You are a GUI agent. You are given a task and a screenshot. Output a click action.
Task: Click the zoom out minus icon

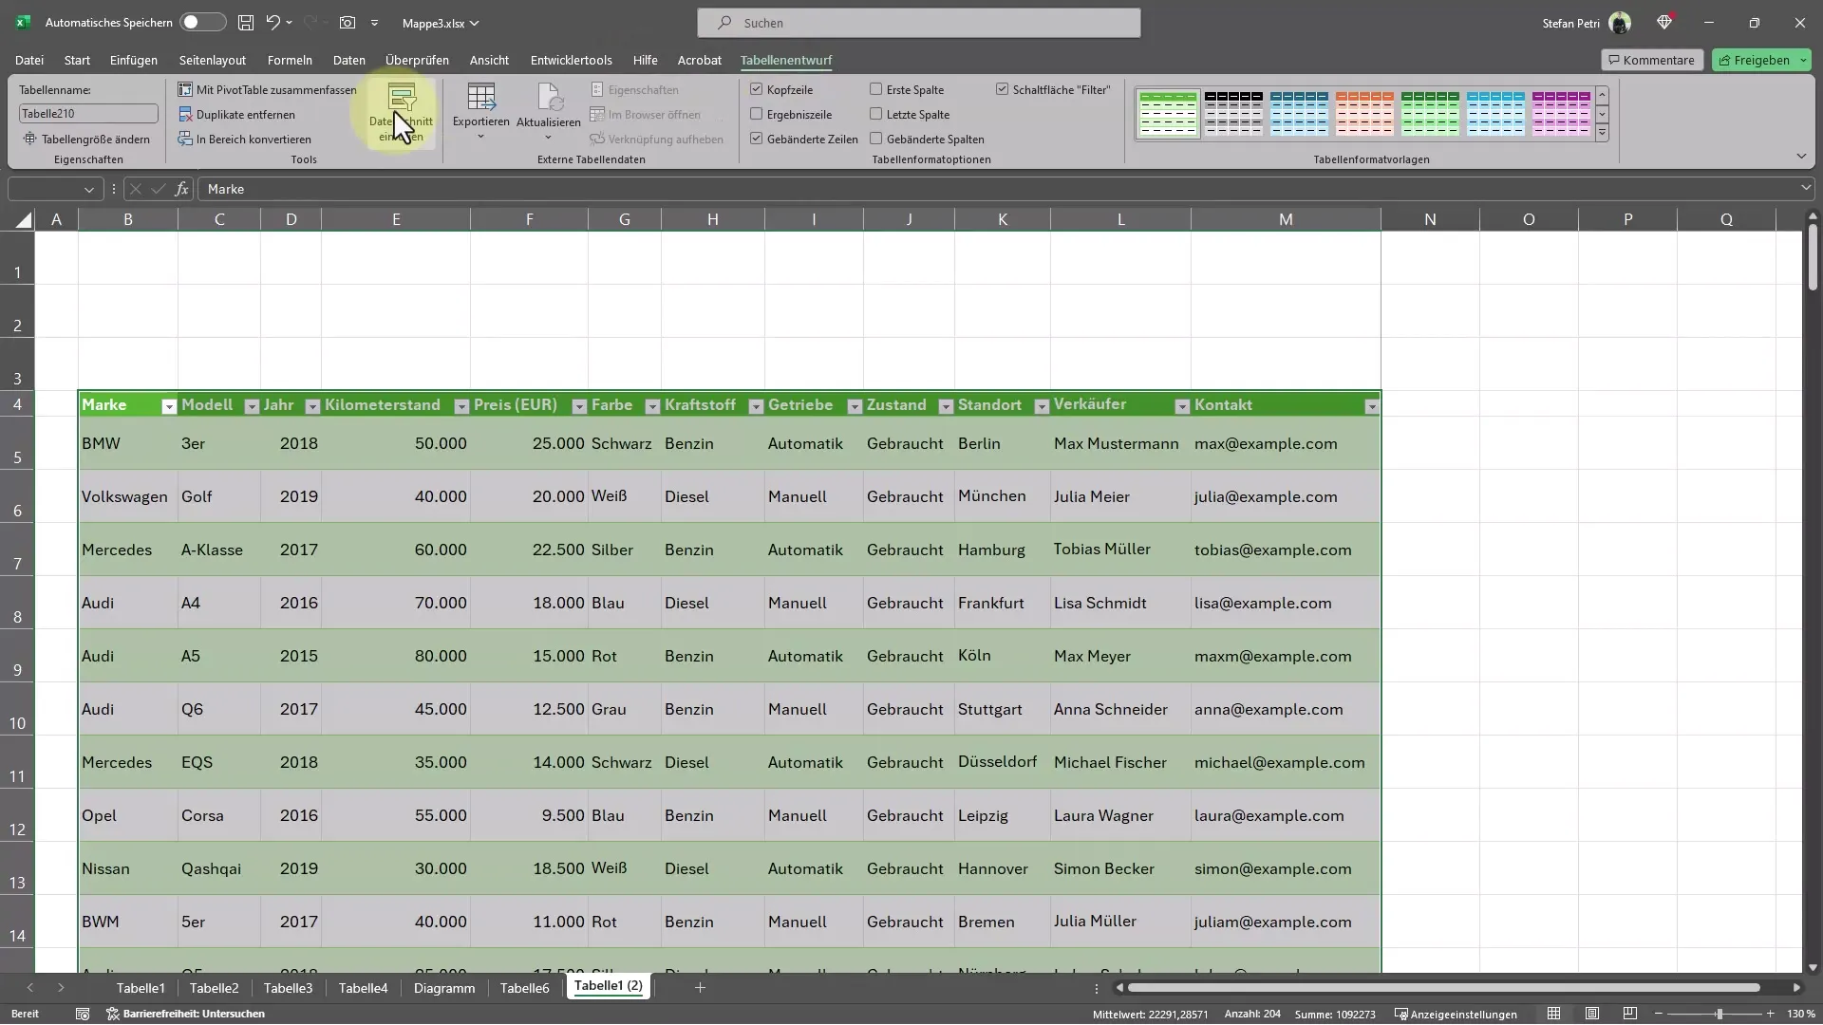point(1659,1014)
